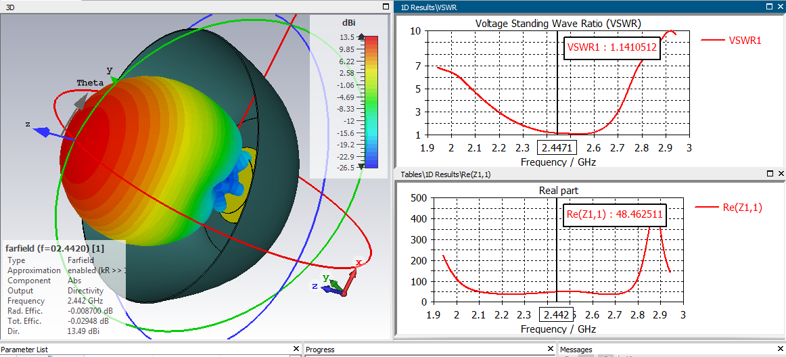Image resolution: width=786 pixels, height=357 pixels.
Task: Close the Messages panel
Action: (x=780, y=349)
